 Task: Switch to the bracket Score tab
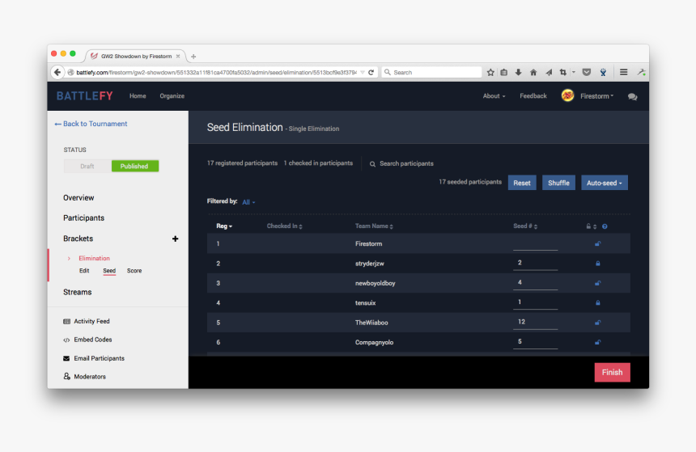tap(134, 271)
